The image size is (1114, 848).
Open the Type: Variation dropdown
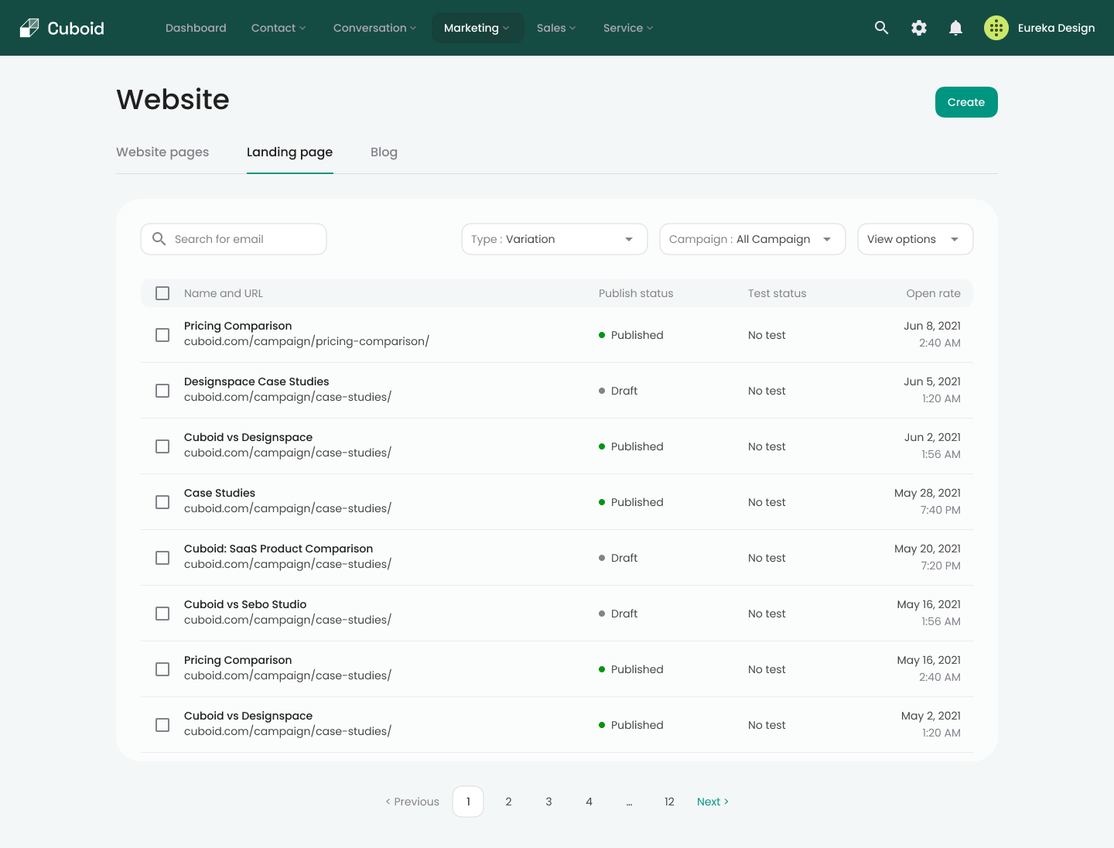(x=554, y=239)
